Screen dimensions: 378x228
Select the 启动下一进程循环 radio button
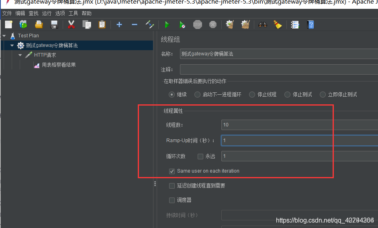(198, 94)
